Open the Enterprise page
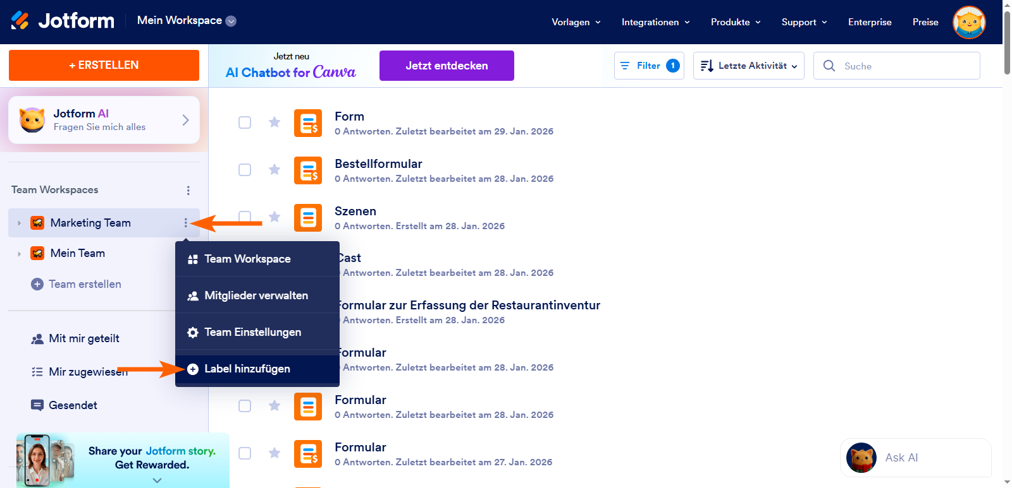The width and height of the screenshot is (1012, 488). click(870, 22)
